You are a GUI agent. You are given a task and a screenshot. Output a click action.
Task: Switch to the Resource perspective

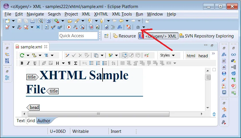[125, 36]
